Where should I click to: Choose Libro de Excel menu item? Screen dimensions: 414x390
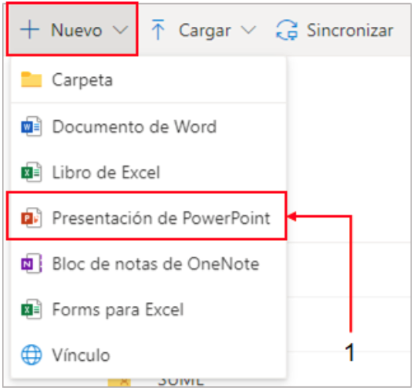(x=149, y=172)
